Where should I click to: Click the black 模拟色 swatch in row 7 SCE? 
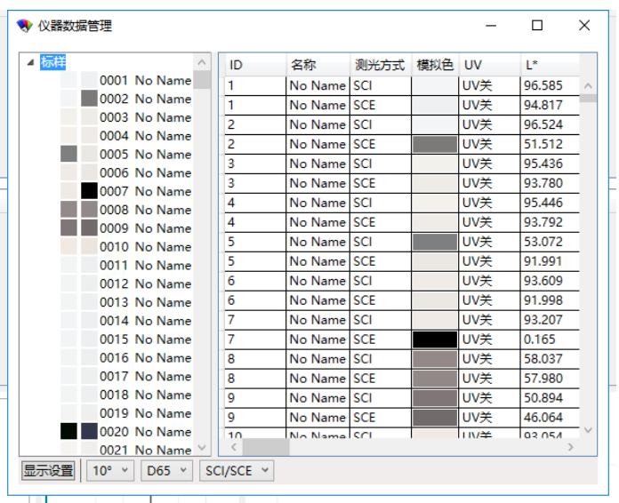click(434, 339)
